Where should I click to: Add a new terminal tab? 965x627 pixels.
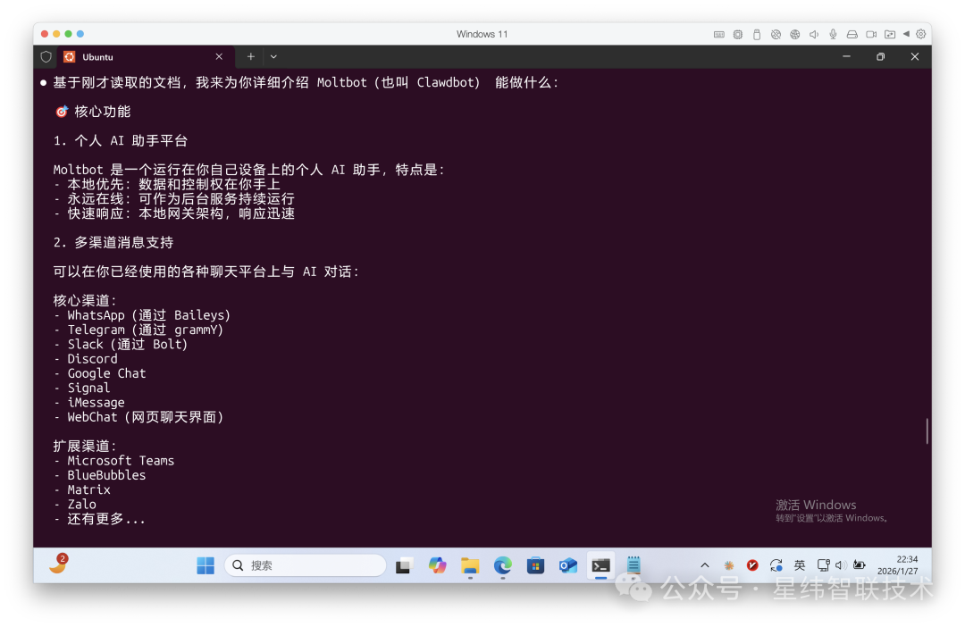[251, 56]
